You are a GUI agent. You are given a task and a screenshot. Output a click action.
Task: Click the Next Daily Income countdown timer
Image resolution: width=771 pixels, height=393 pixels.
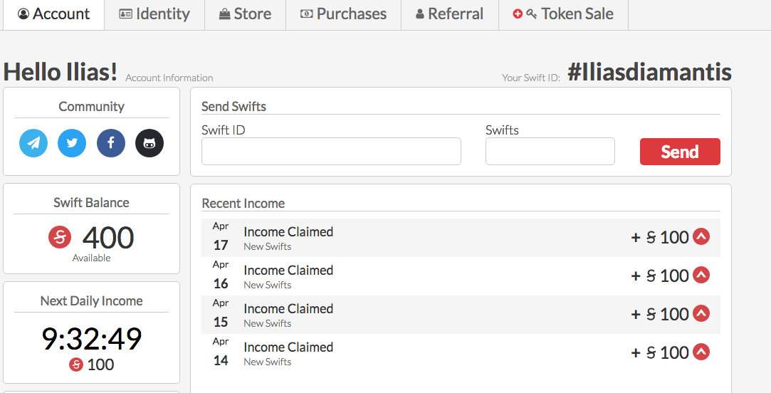tap(91, 340)
